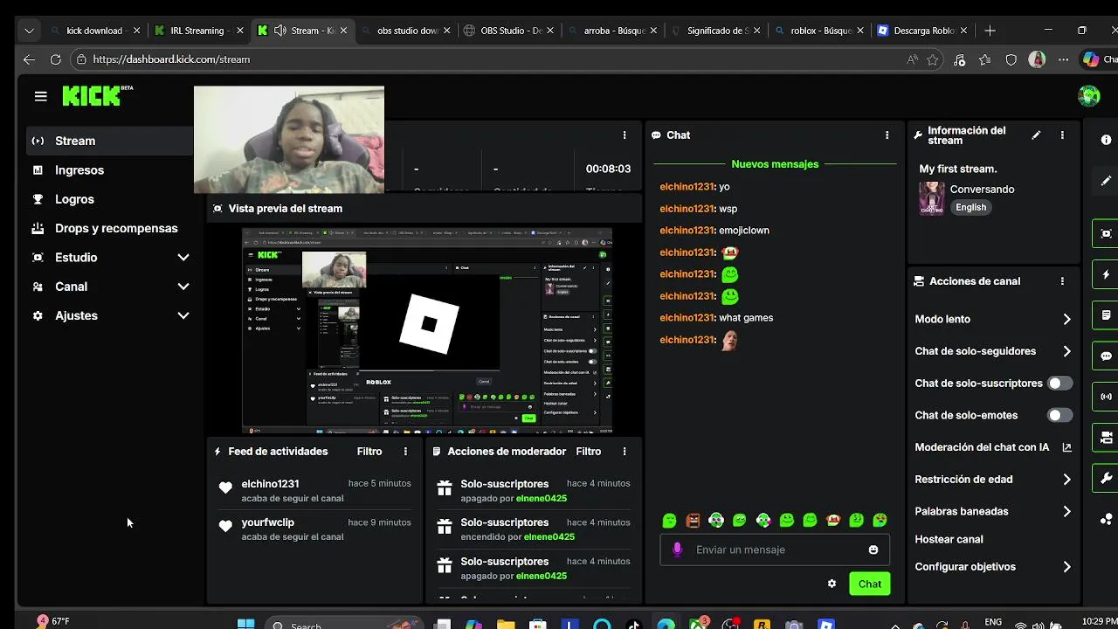
Task: Open the Rockstar Games launcher in taskbar
Action: (762, 624)
